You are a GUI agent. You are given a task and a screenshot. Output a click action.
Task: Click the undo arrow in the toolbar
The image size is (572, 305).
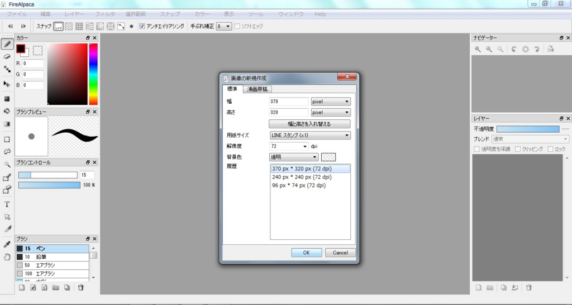11,26
